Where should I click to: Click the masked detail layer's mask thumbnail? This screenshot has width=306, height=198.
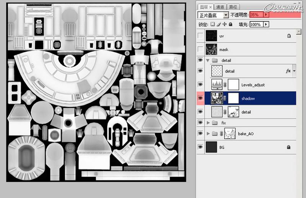click(x=233, y=112)
